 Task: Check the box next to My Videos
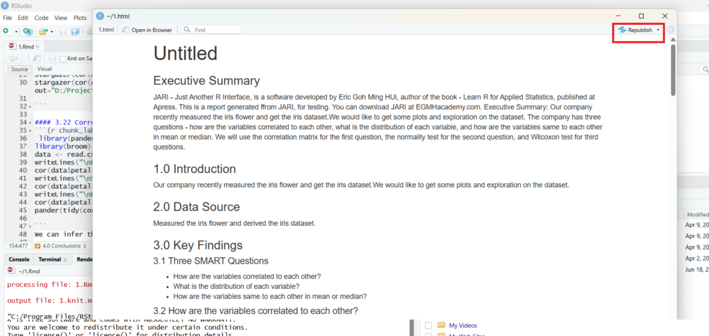point(429,325)
